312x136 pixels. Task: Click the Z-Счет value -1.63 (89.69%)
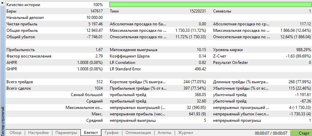(298, 56)
